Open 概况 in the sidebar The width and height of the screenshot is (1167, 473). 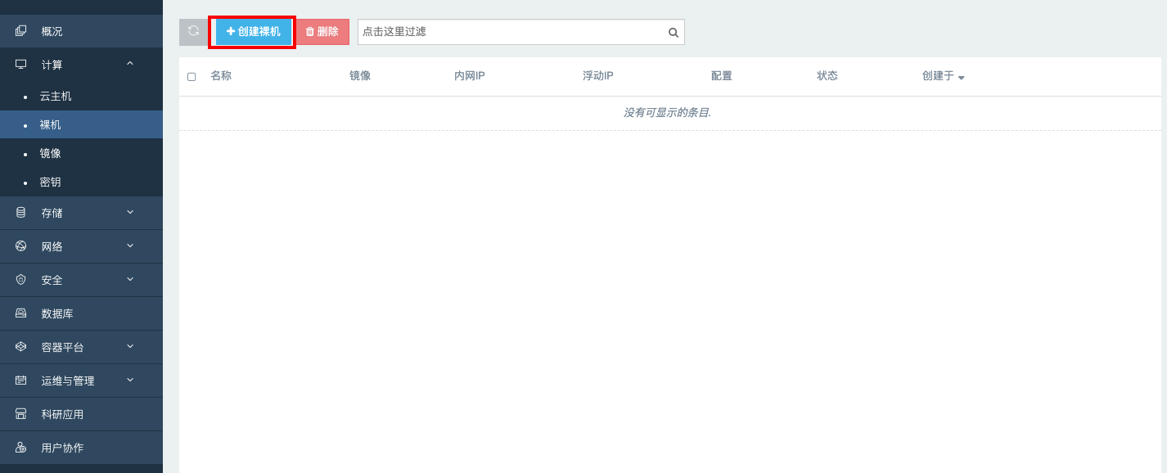click(81, 31)
